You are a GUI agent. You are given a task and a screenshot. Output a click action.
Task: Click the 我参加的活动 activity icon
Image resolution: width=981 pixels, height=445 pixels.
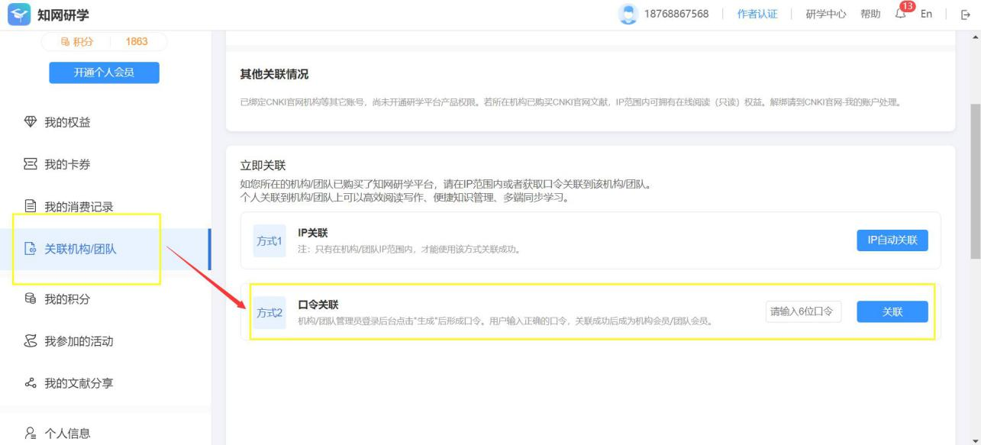31,341
